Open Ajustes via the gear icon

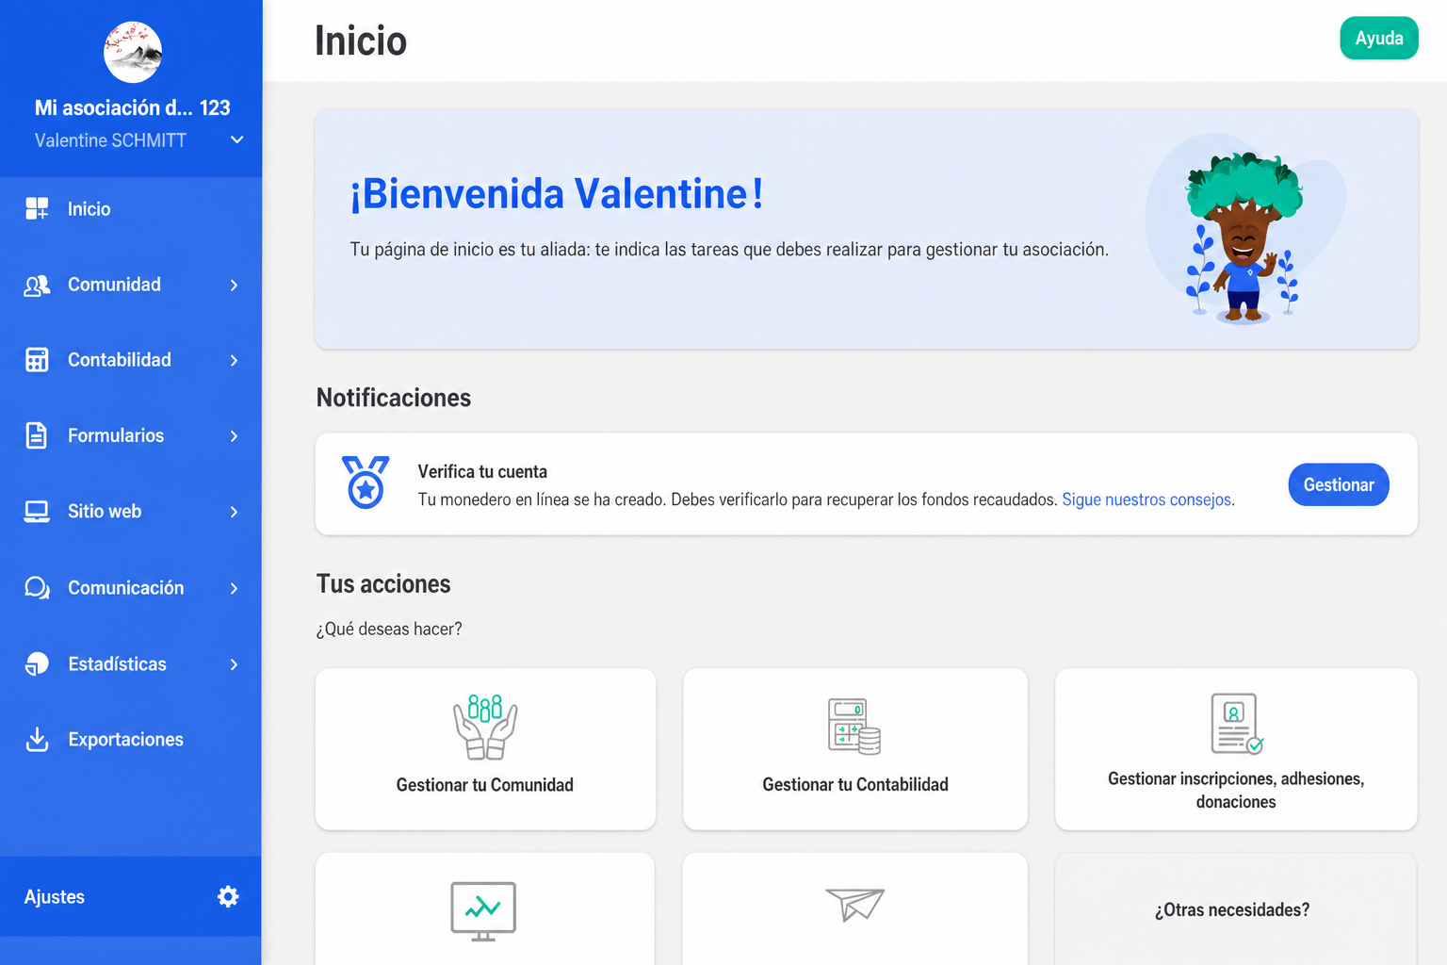pyautogui.click(x=228, y=896)
